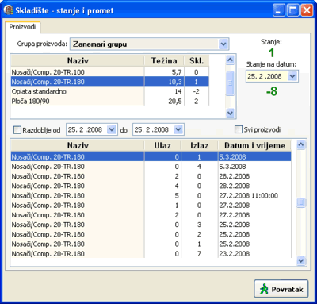This screenshot has width=317, height=304.
Task: Select product row Nosači/Comp. 20-TR.180
Action: 110,82
